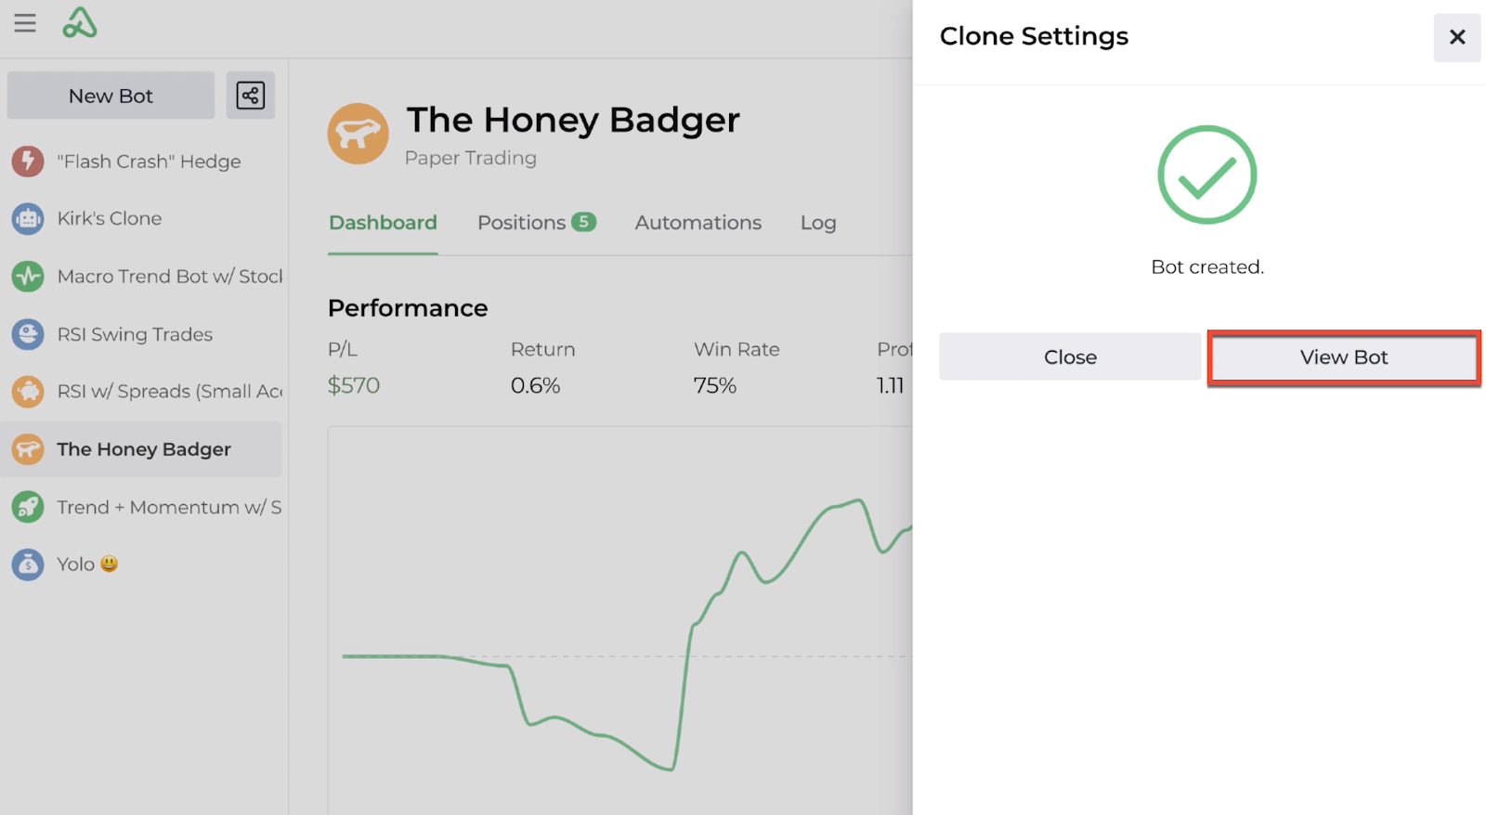
Task: Create a New Bot
Action: click(111, 96)
